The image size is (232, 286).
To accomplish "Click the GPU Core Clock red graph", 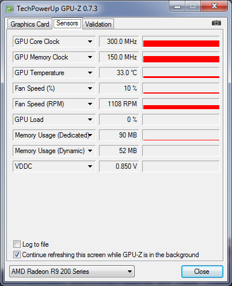I will (x=181, y=42).
